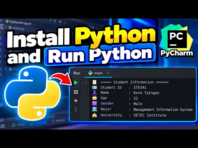The image size is (198, 148).
Task: Click the white "Install" title word
Action: (38, 38)
